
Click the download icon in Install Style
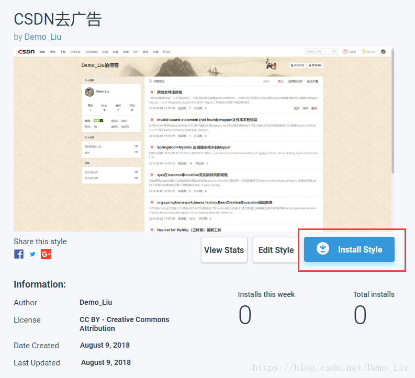pos(323,249)
